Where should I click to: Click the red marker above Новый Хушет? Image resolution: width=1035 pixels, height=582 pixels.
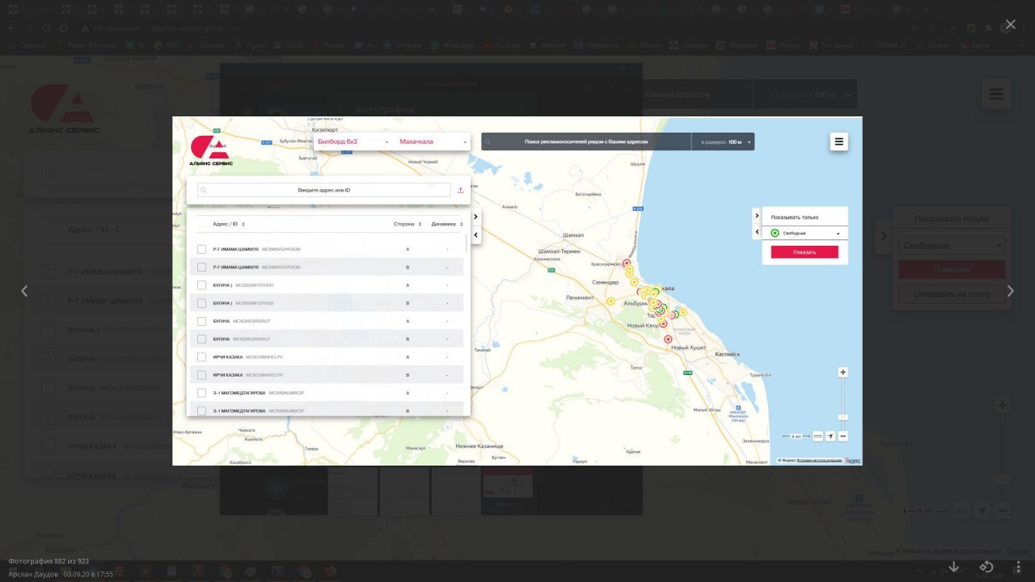click(x=668, y=339)
